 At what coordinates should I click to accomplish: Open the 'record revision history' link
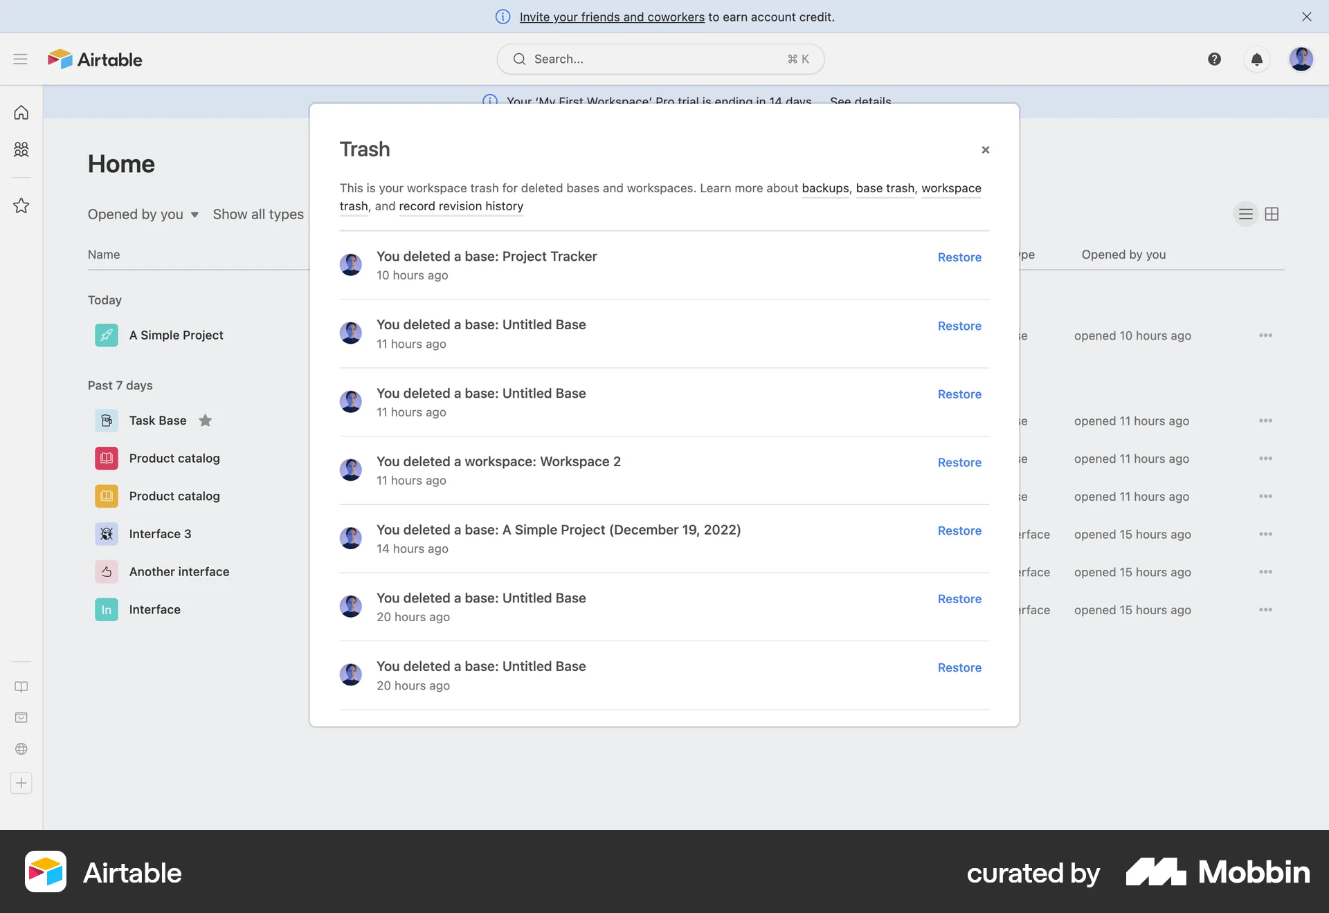click(461, 206)
